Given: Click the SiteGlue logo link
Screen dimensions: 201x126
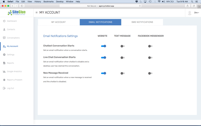Looking at the screenshot, I should click(17, 13).
